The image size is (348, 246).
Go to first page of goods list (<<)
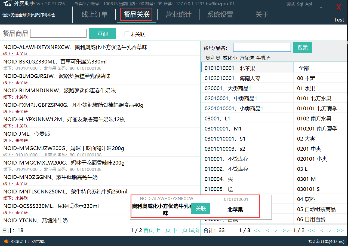(257, 230)
